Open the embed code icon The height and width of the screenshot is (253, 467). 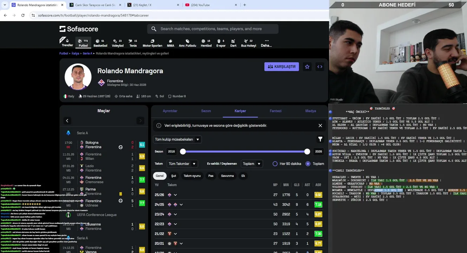pyautogui.click(x=319, y=67)
